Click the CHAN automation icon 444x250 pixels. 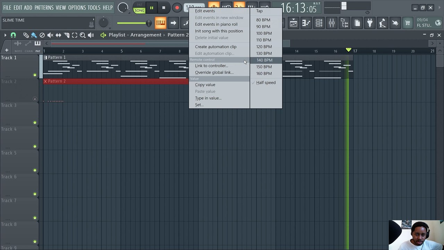[x=28, y=44]
